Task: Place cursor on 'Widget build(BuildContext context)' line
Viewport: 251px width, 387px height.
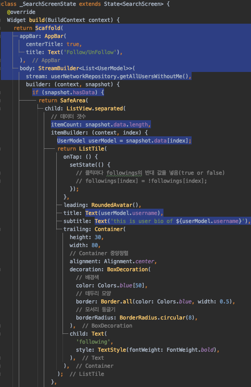Action: pos(63,20)
